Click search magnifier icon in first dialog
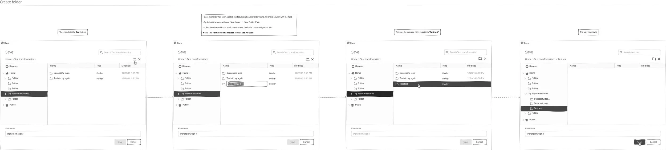 pyautogui.click(x=101, y=52)
